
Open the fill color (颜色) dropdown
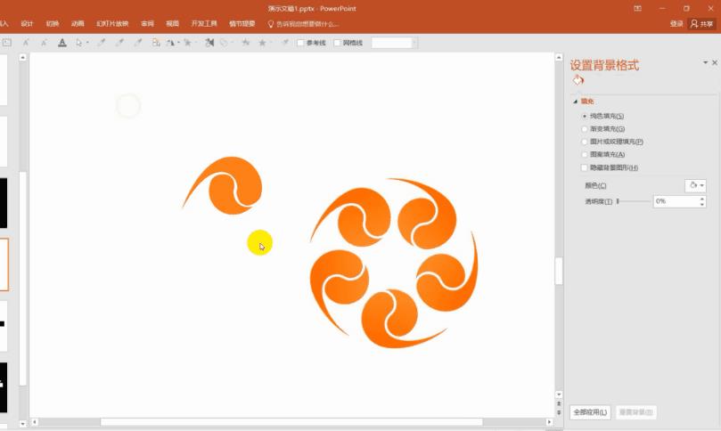(x=695, y=185)
